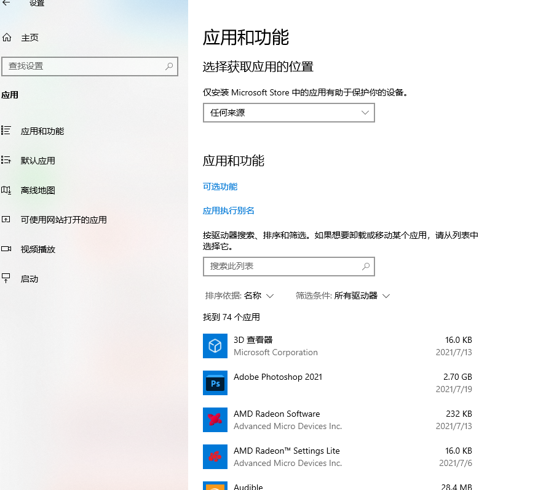The image size is (554, 490).
Task: Open the 任何来源 source dropdown
Action: (288, 113)
